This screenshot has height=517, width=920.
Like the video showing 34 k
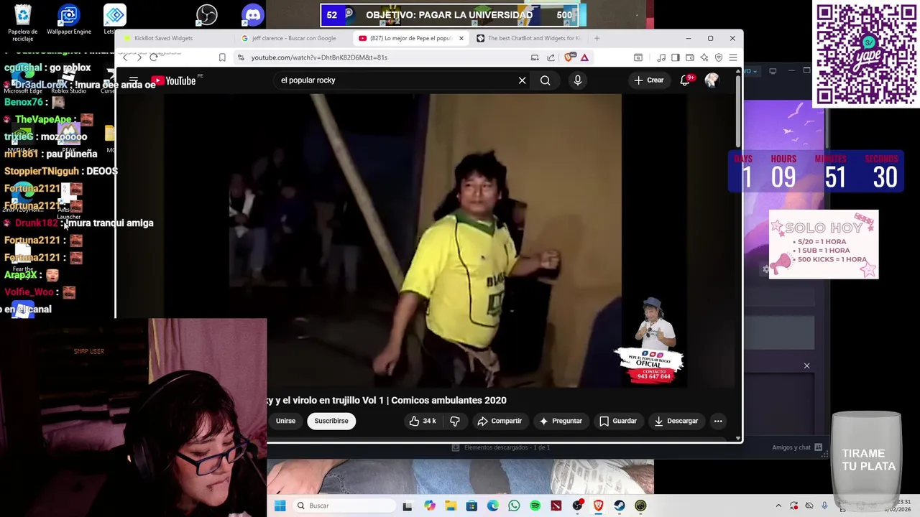pyautogui.click(x=423, y=421)
